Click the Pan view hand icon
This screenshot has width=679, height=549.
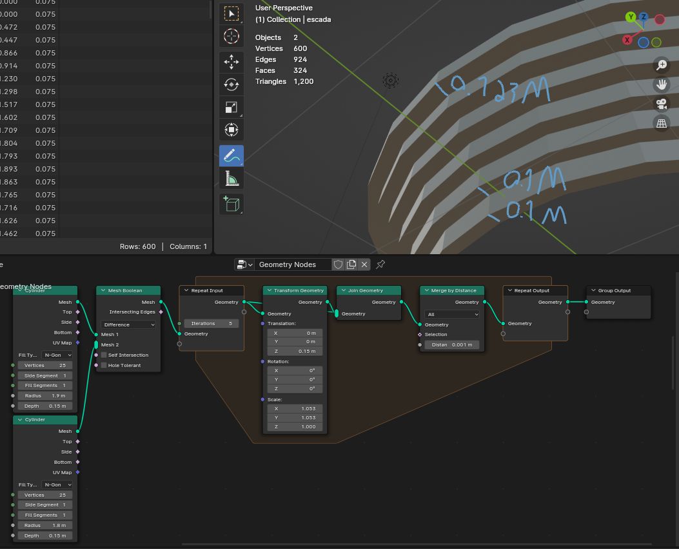[661, 85]
